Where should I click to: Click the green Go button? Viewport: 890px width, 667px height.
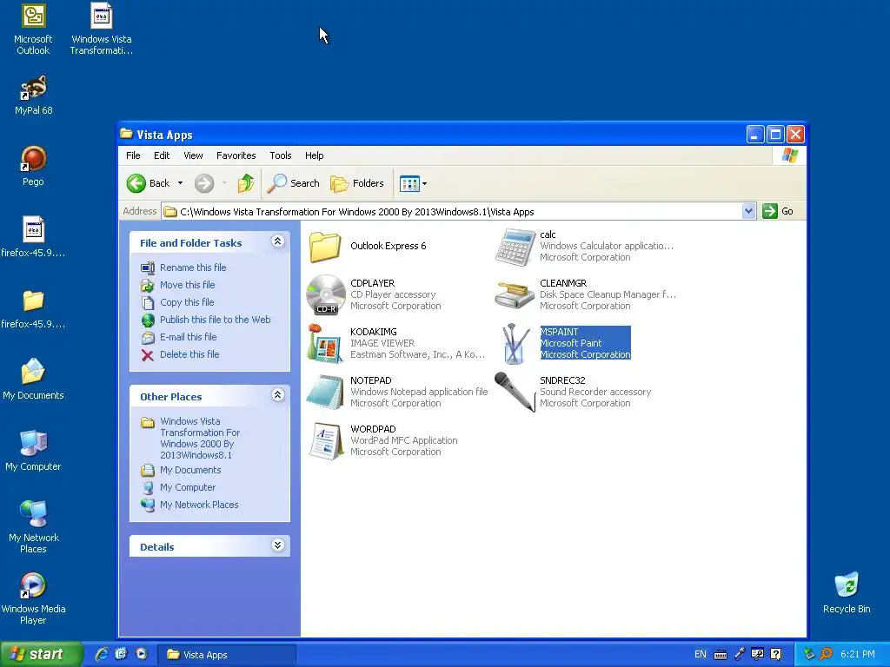click(778, 212)
